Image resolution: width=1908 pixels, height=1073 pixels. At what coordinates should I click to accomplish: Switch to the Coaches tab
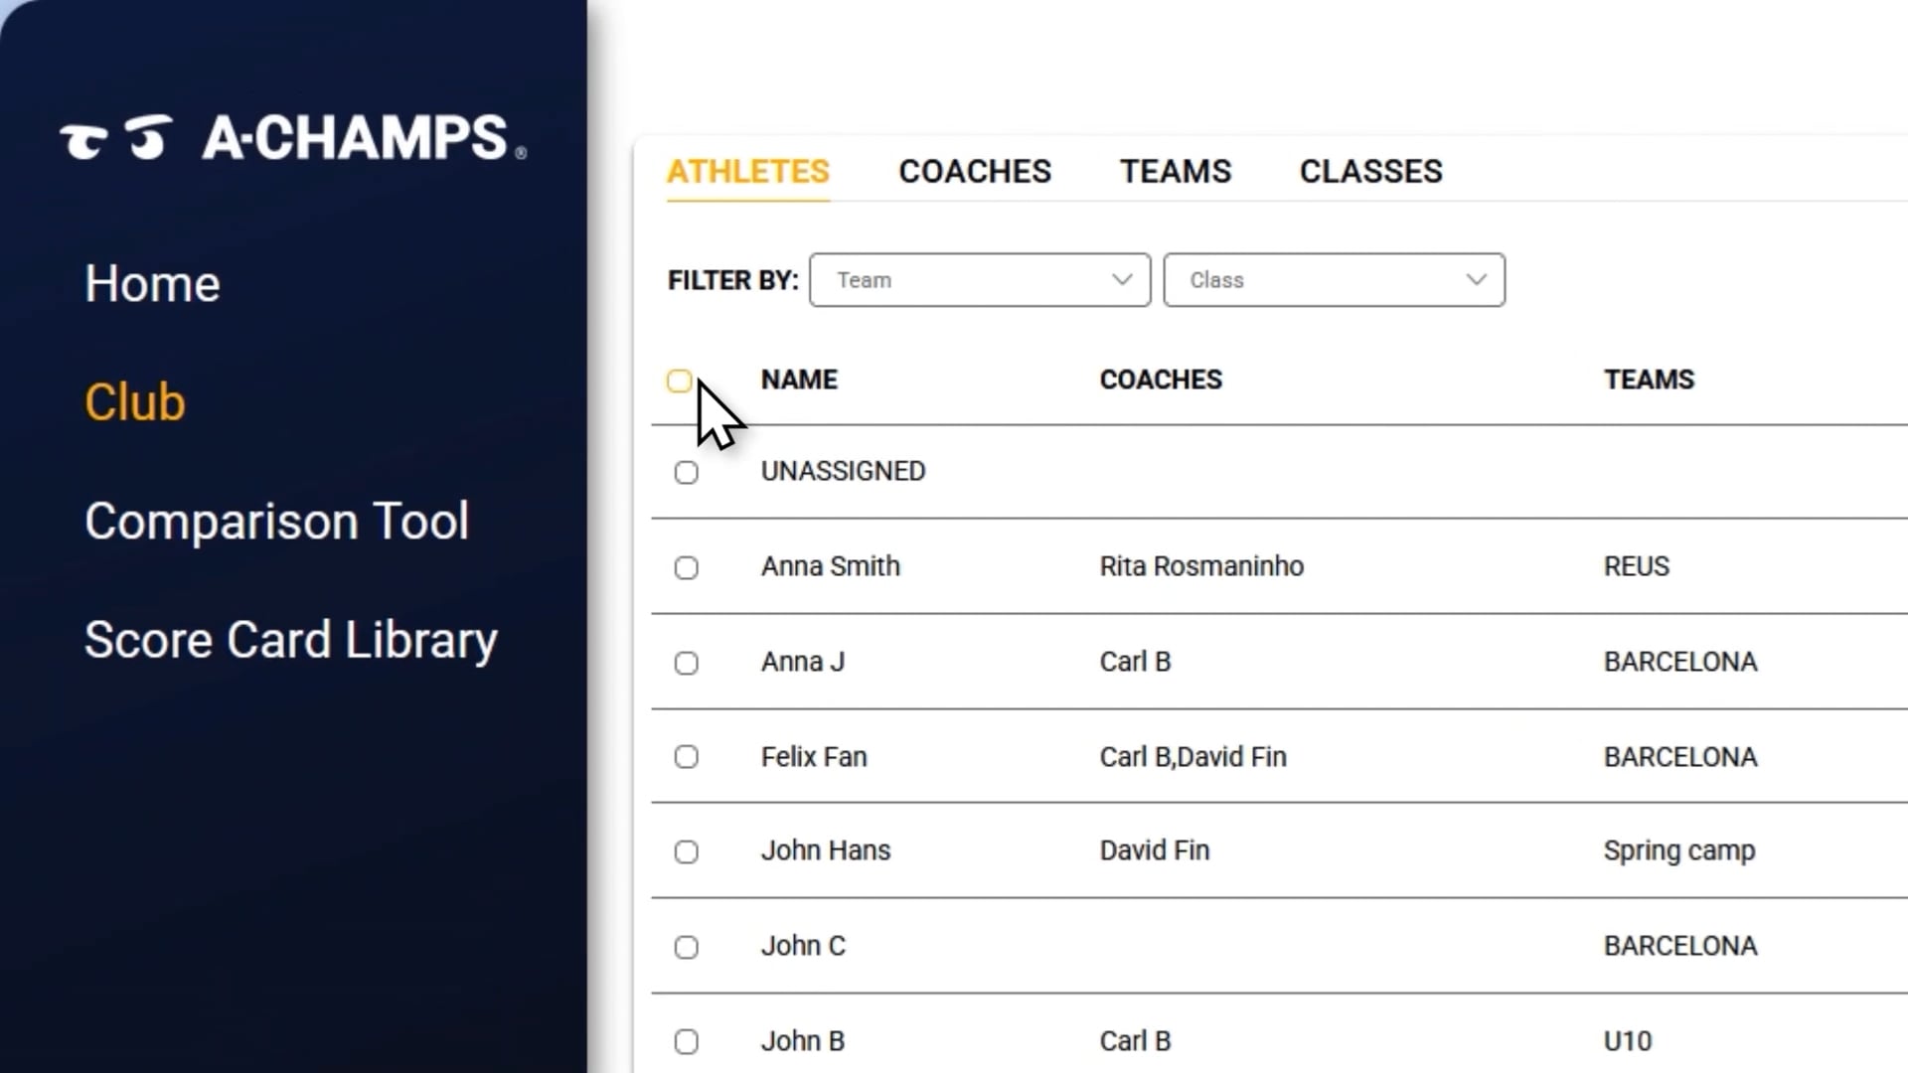(x=974, y=172)
